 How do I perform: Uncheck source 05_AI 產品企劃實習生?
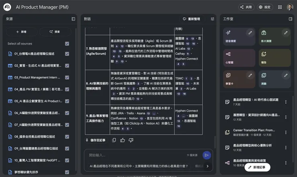(x=67, y=101)
